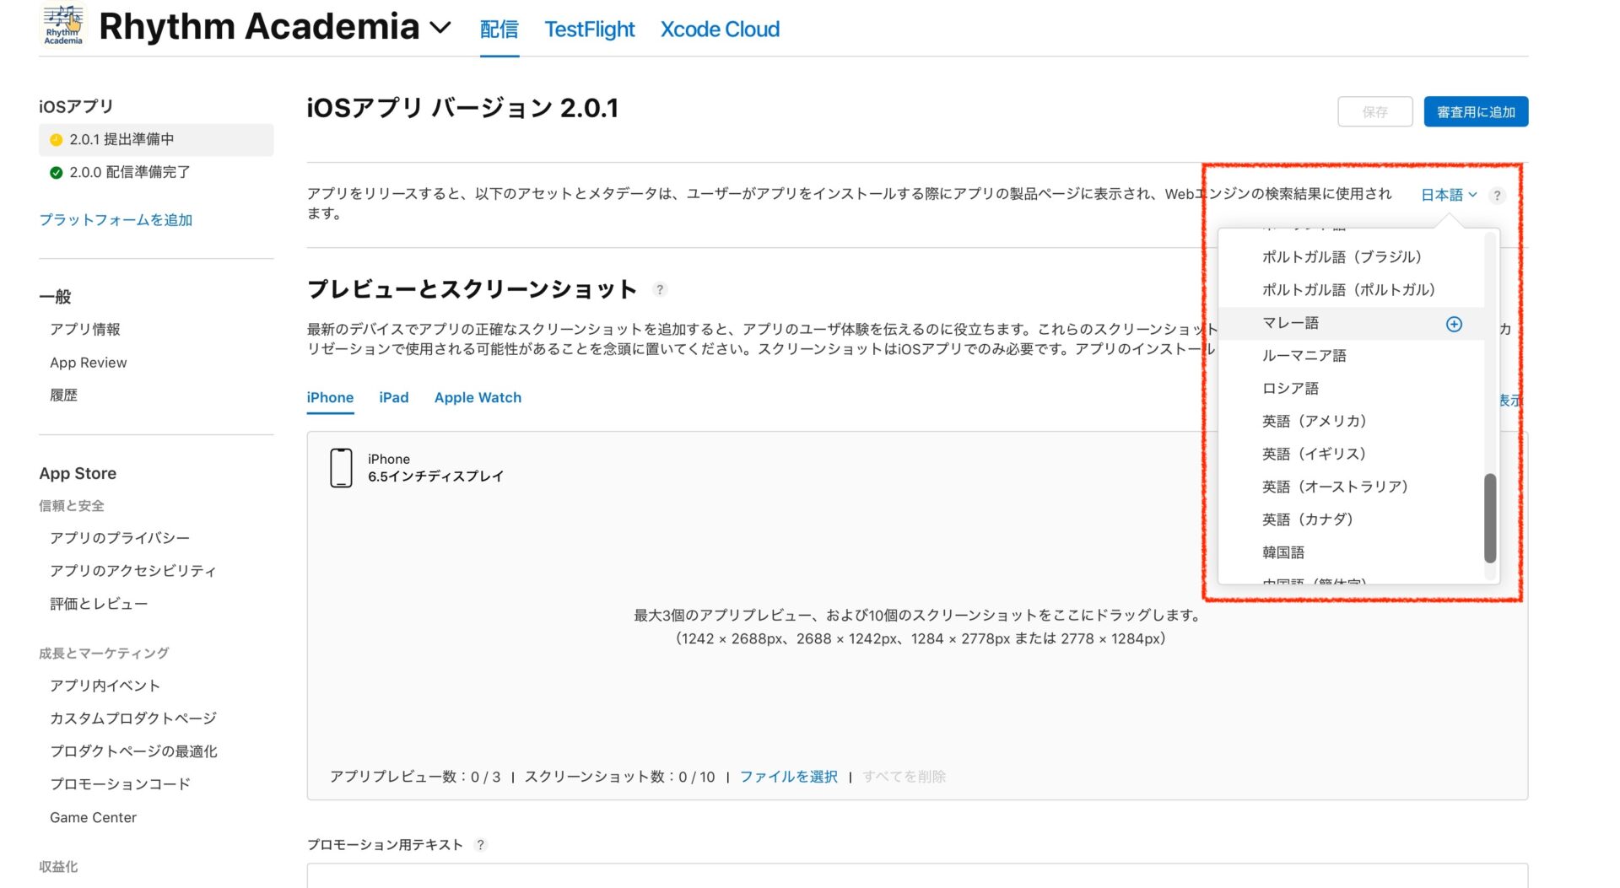1620x888 pixels.
Task: Click the ファイルを選択 link
Action: click(x=788, y=777)
